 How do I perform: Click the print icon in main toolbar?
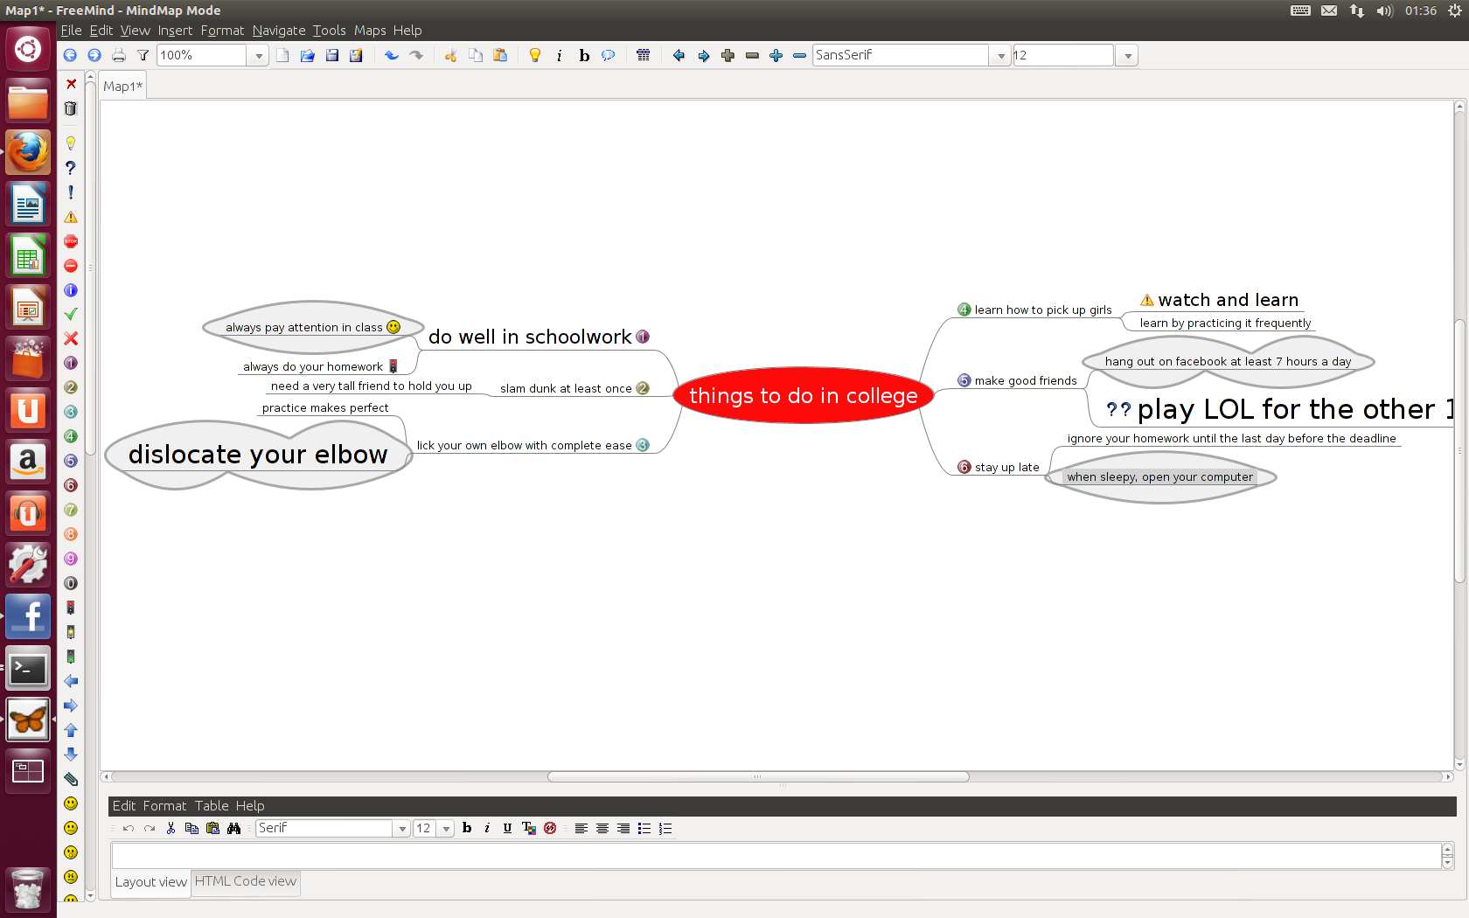click(119, 55)
